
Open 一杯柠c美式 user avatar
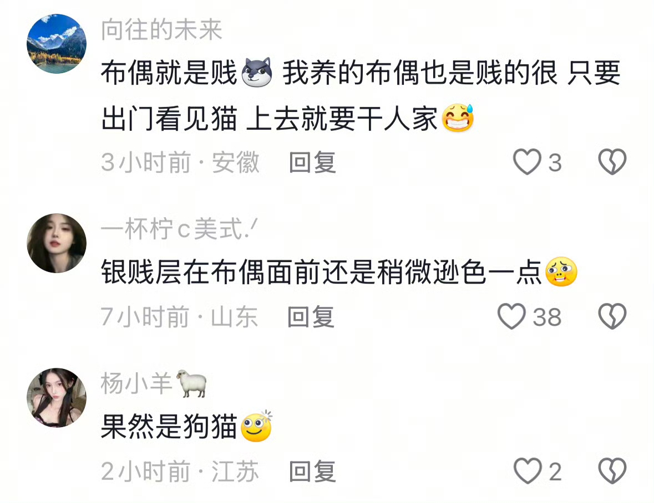[57, 243]
